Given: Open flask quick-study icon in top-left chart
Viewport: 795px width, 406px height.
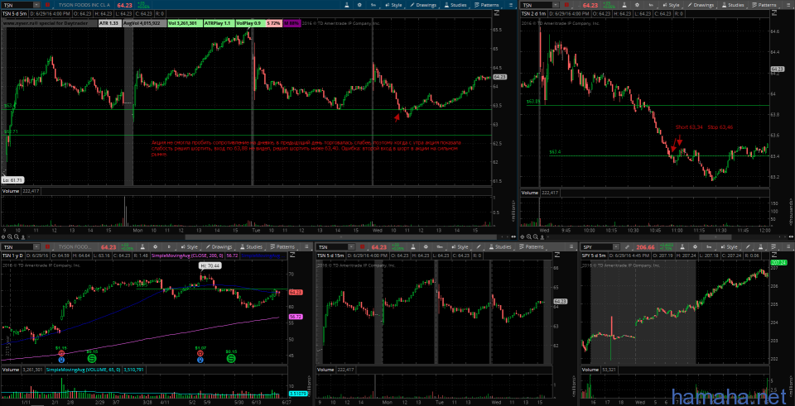Looking at the screenshot, I should (346, 5).
